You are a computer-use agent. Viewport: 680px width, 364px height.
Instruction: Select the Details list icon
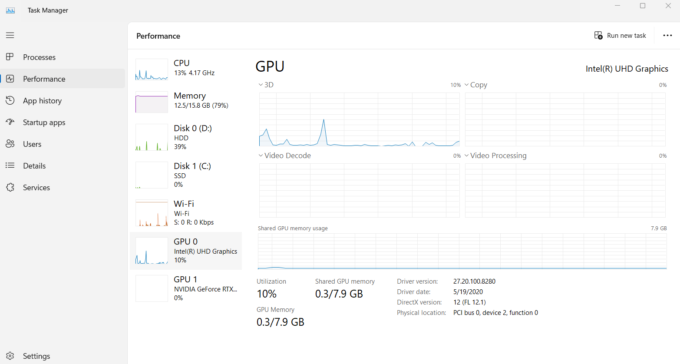click(10, 165)
